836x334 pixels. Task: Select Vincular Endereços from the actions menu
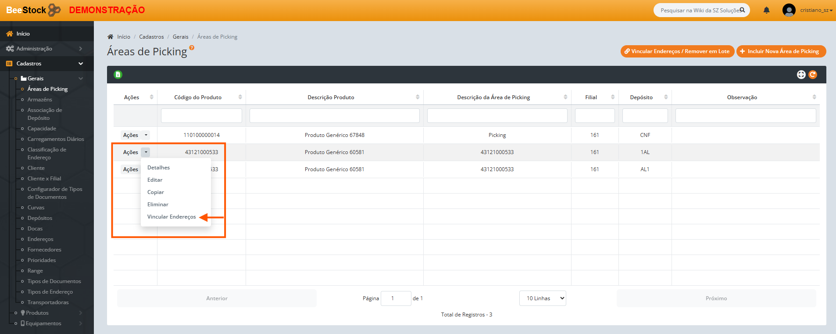(x=171, y=217)
